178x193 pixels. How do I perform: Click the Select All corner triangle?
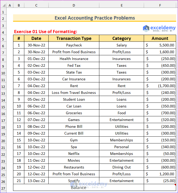tap(4, 5)
